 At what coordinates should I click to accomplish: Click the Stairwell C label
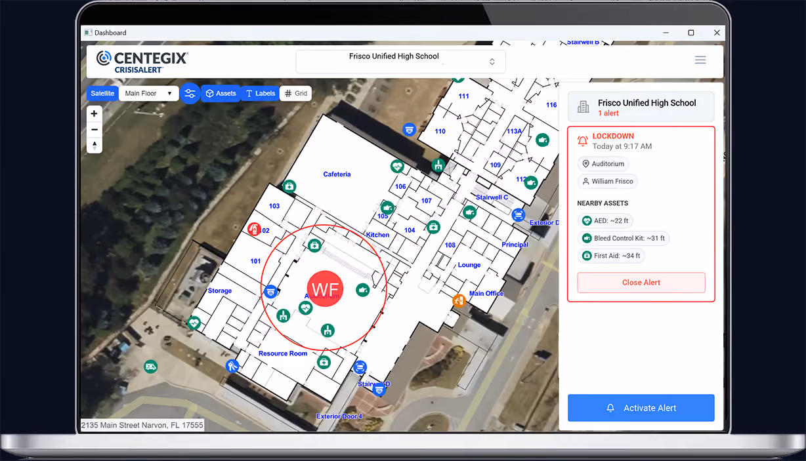point(492,197)
